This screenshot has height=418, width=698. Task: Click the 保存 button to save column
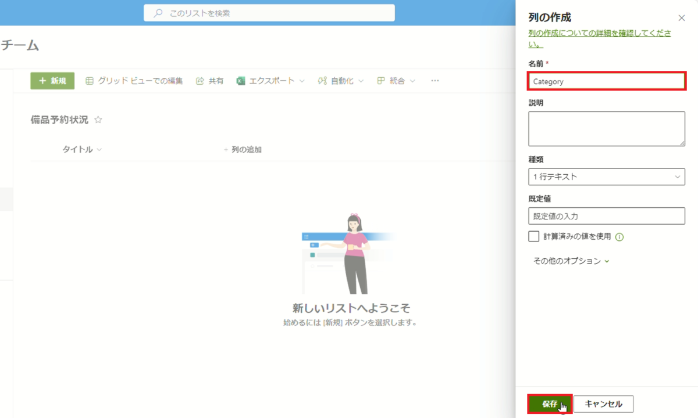point(549,403)
